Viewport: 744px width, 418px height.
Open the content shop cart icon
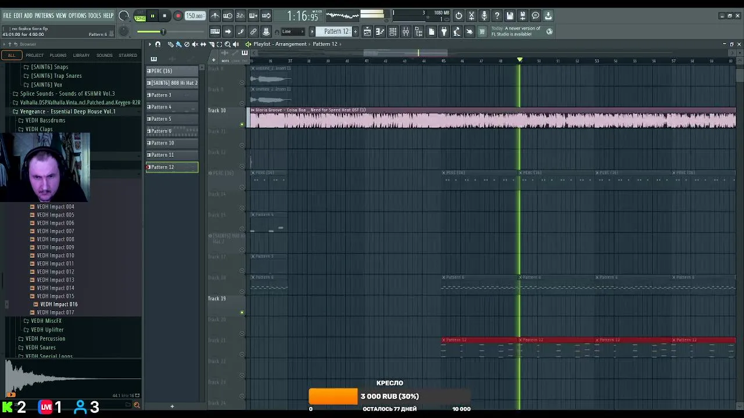click(482, 31)
